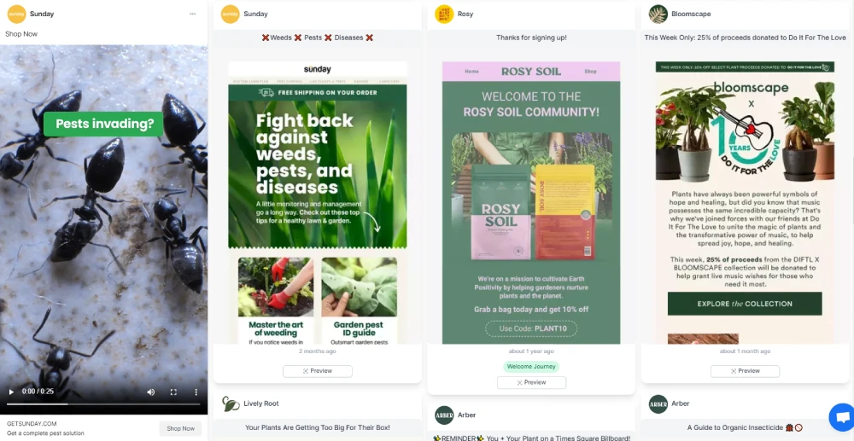Open Lively Root leaf logo

231,403
